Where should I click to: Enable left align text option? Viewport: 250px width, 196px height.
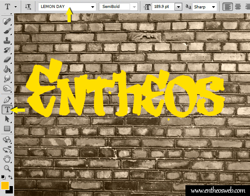click(227, 7)
